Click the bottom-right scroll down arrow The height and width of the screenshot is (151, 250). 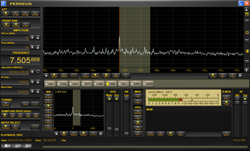click(247, 70)
